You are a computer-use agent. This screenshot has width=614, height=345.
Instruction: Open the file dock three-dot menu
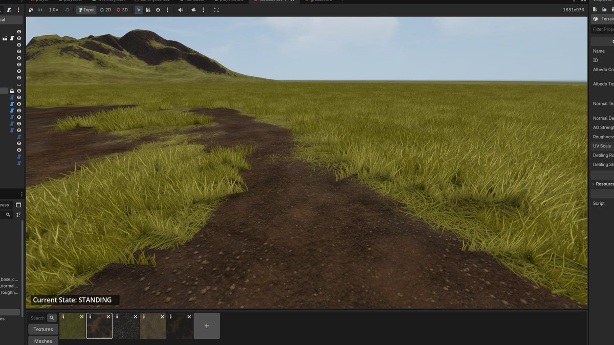click(x=21, y=195)
